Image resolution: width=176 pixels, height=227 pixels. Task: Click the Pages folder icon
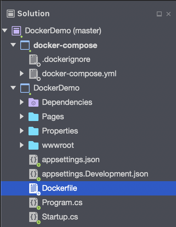33,117
